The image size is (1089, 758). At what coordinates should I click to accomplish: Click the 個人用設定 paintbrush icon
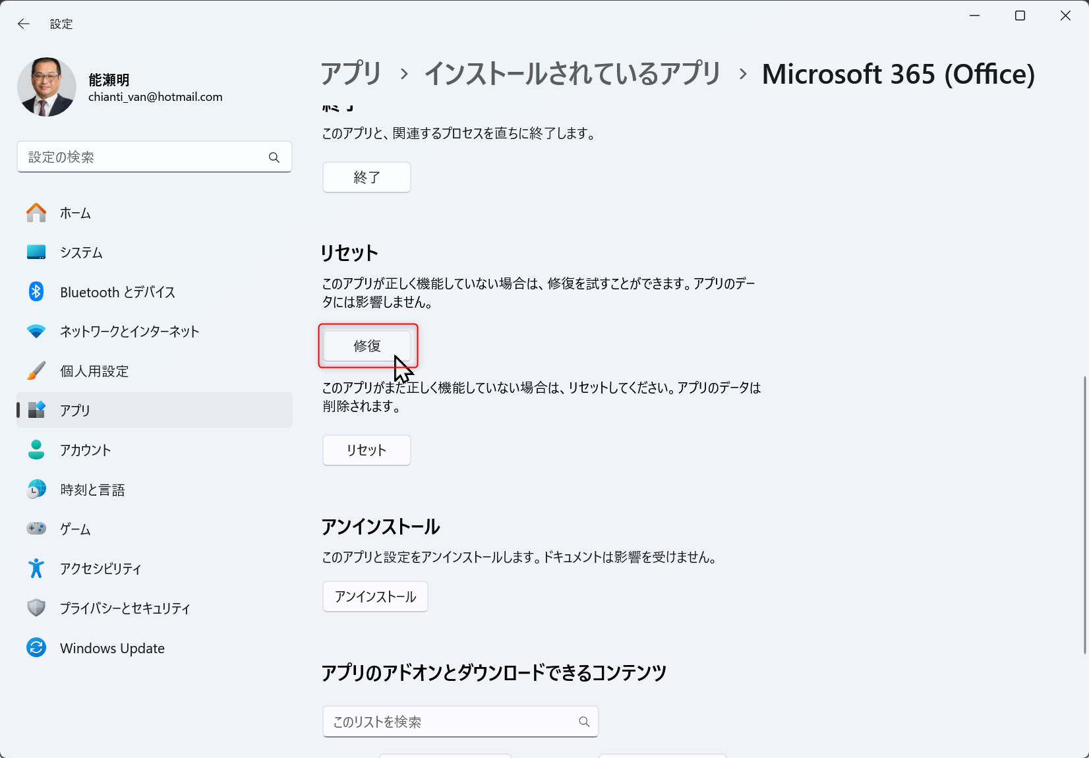pyautogui.click(x=36, y=370)
